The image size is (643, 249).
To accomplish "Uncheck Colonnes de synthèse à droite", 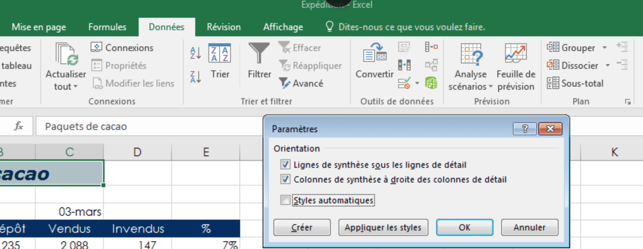I will [285, 179].
